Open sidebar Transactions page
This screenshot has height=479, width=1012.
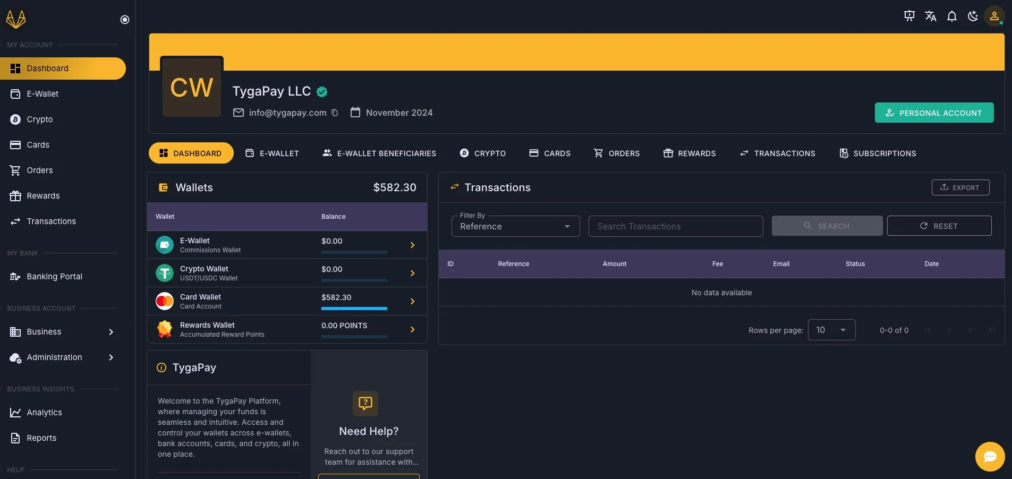(63, 221)
